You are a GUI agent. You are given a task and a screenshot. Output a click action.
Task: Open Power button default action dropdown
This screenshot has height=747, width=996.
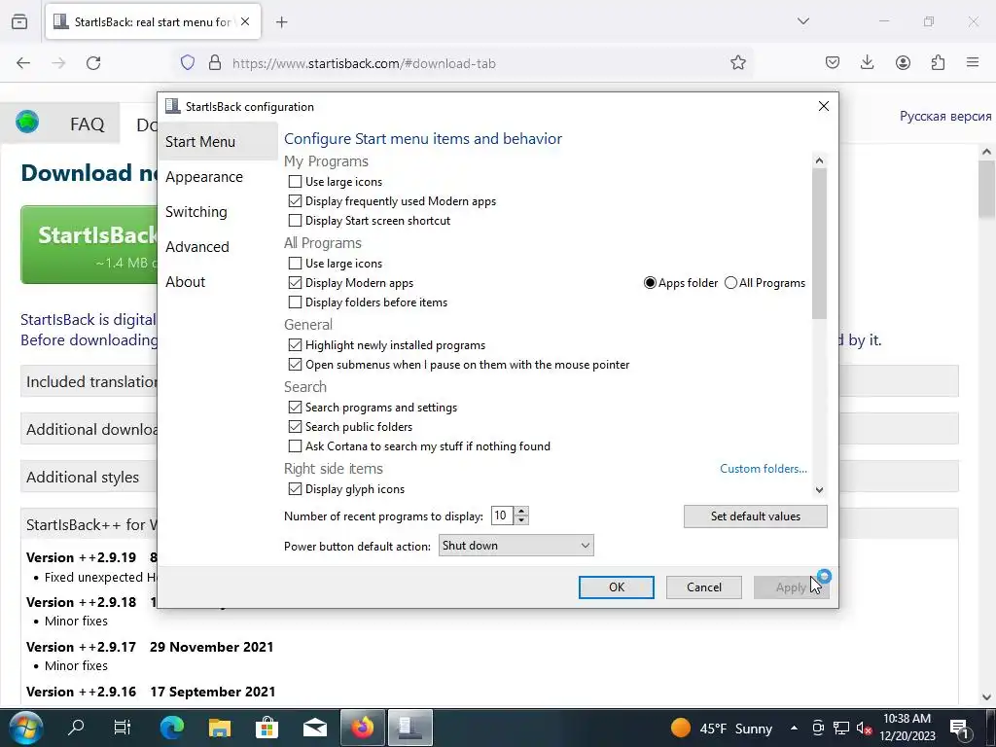(516, 546)
